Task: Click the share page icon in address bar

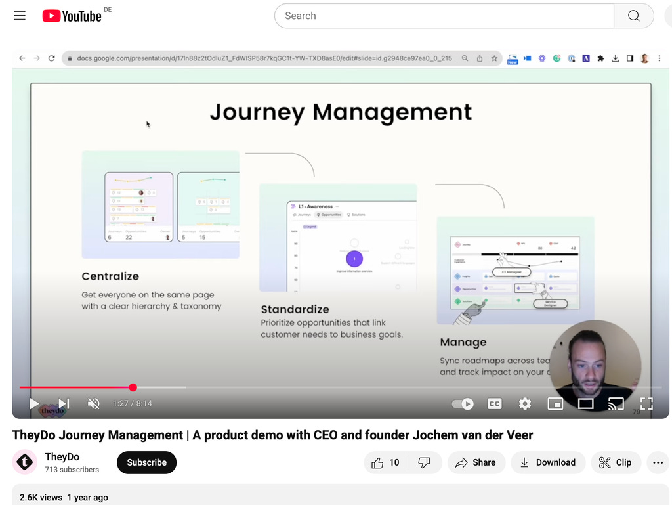Action: (480, 58)
